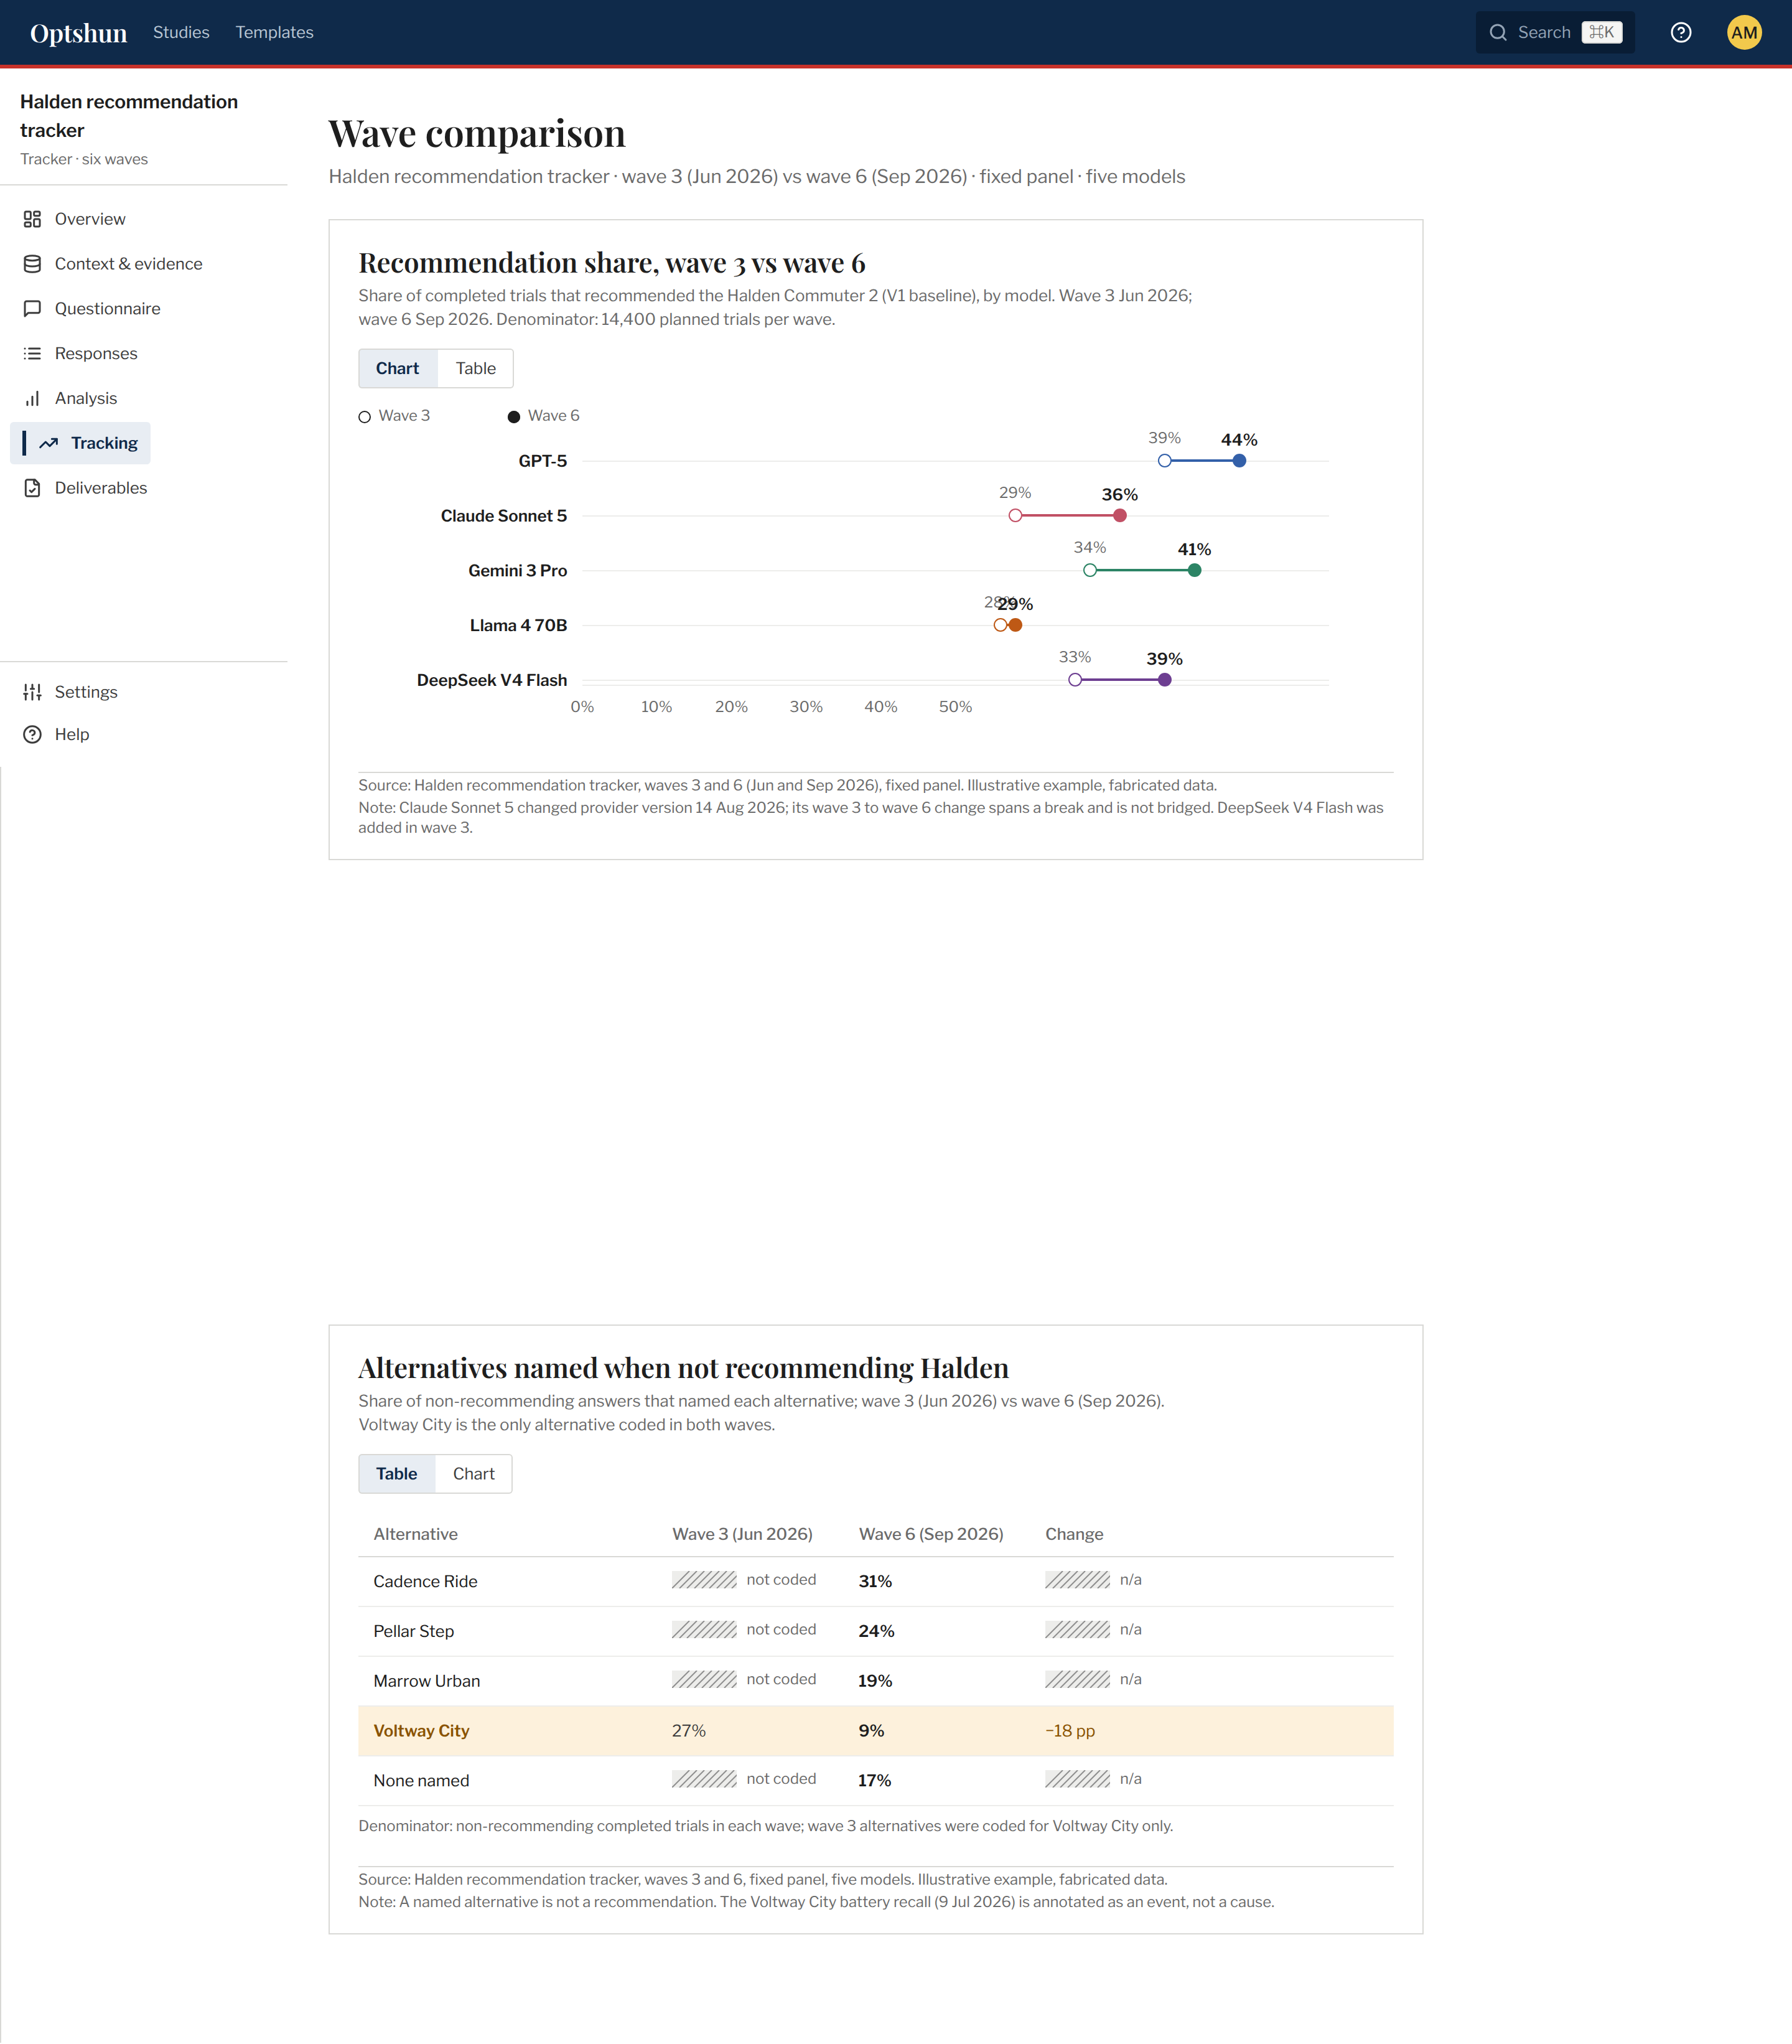Focus the Search field
Image resolution: width=1792 pixels, height=2044 pixels.
tap(1555, 33)
